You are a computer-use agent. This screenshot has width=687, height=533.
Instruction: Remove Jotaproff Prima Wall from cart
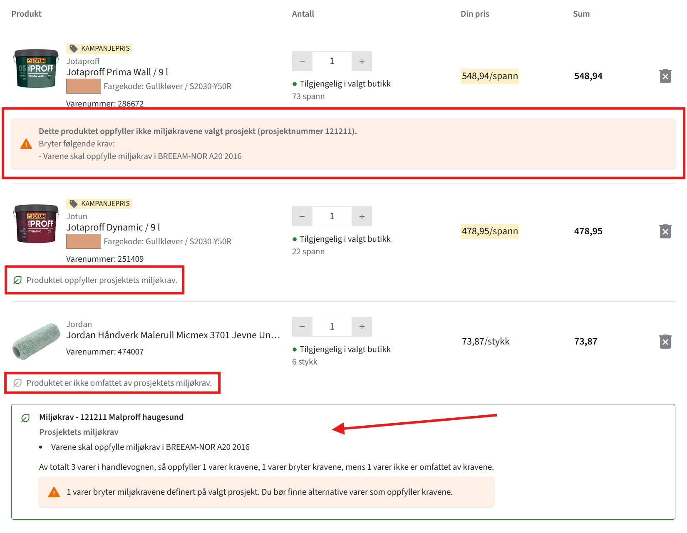(665, 76)
